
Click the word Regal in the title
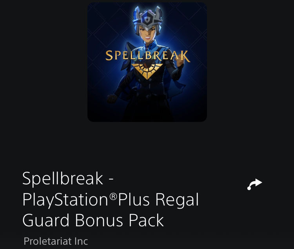[177, 200]
